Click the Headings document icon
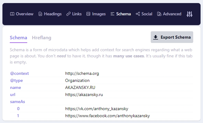The width and height of the screenshot is (203, 123). (x=40, y=14)
